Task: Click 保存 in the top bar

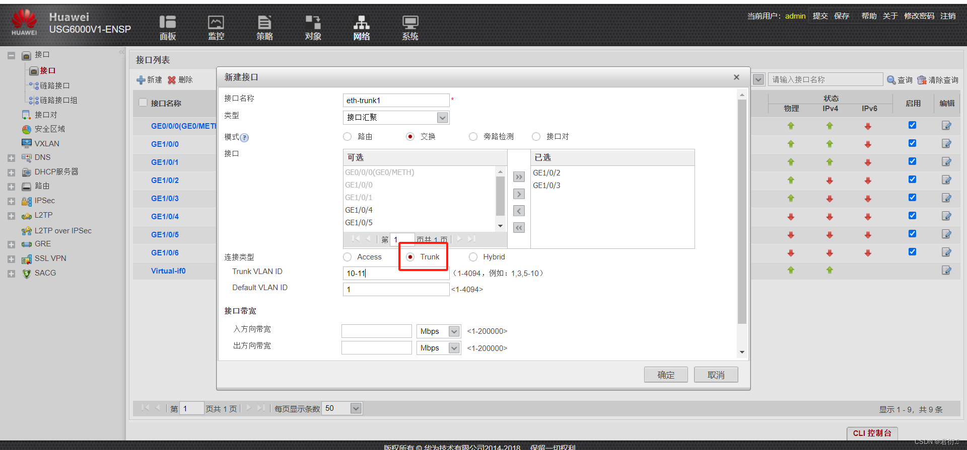Action: tap(842, 16)
